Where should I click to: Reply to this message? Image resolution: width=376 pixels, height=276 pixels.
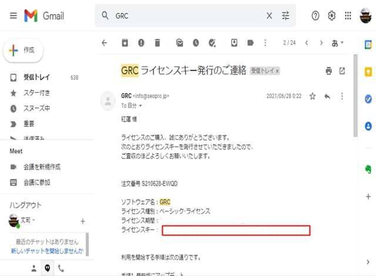327,96
